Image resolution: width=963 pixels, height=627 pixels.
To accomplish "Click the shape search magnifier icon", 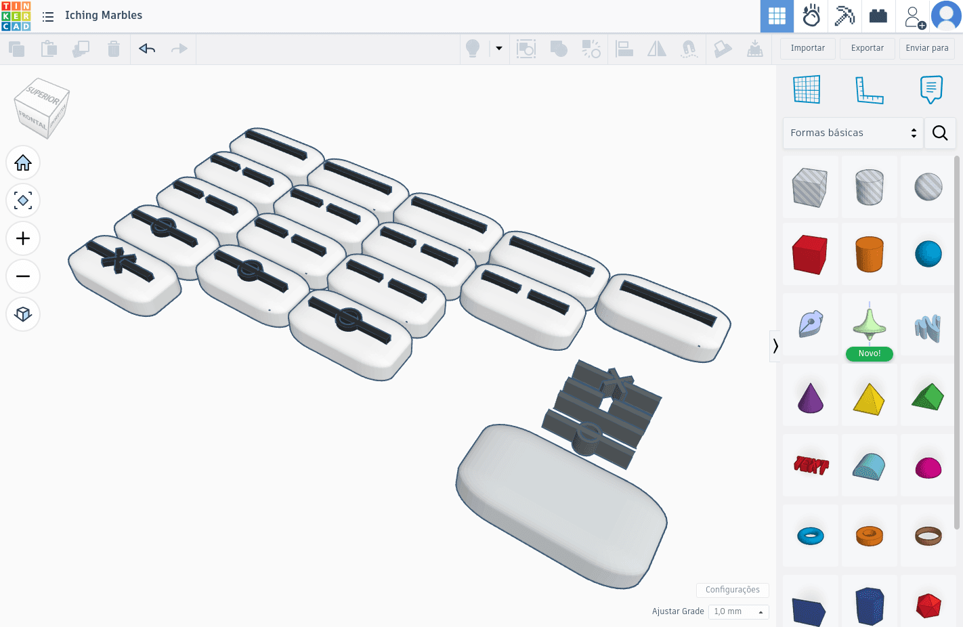I will (940, 133).
